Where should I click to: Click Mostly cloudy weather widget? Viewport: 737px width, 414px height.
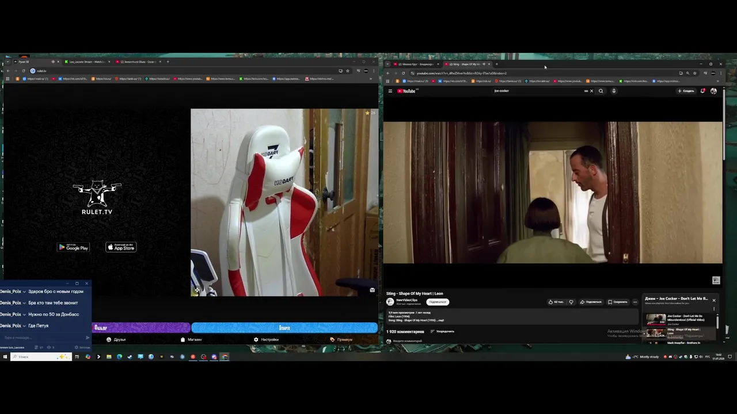[643, 356]
